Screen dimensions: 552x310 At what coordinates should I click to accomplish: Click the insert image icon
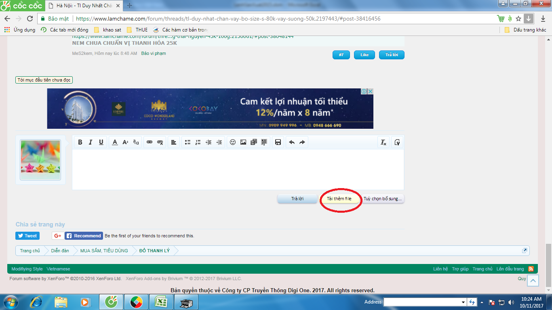click(243, 142)
